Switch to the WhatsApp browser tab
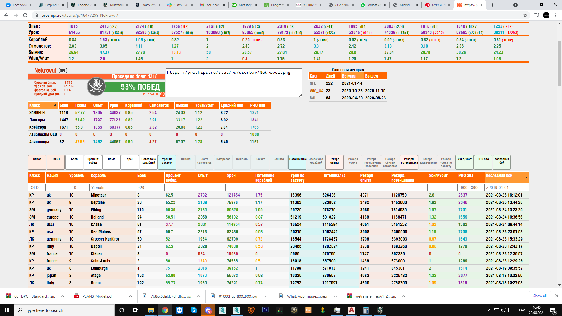Screen dimensions: 562x316 tap(372, 5)
